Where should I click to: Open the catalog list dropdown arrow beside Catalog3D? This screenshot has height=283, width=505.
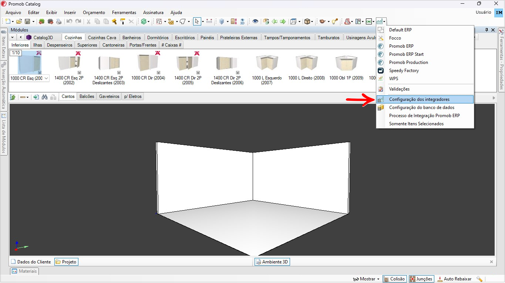point(13,37)
